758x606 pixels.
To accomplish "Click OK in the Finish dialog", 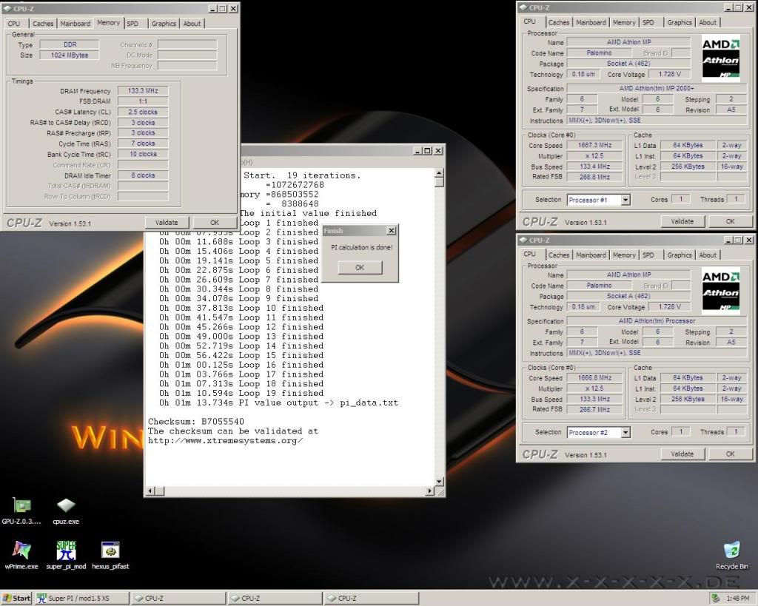I will coord(360,267).
